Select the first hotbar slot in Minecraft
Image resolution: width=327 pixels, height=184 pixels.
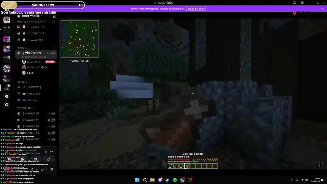point(171,166)
